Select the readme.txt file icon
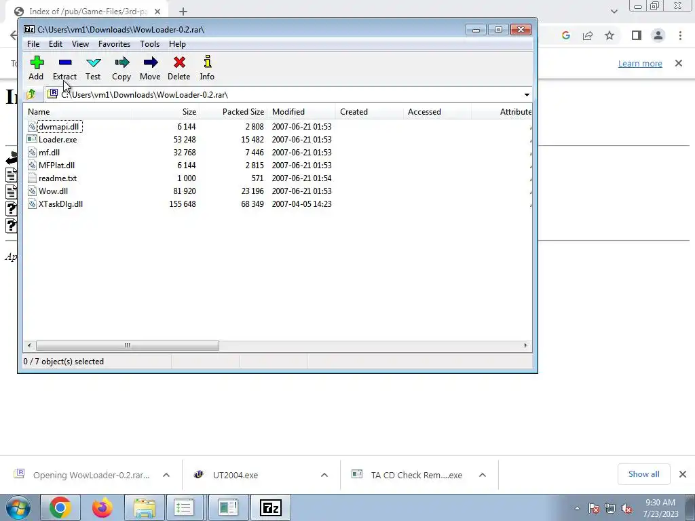Image resolution: width=695 pixels, height=521 pixels. (x=32, y=178)
